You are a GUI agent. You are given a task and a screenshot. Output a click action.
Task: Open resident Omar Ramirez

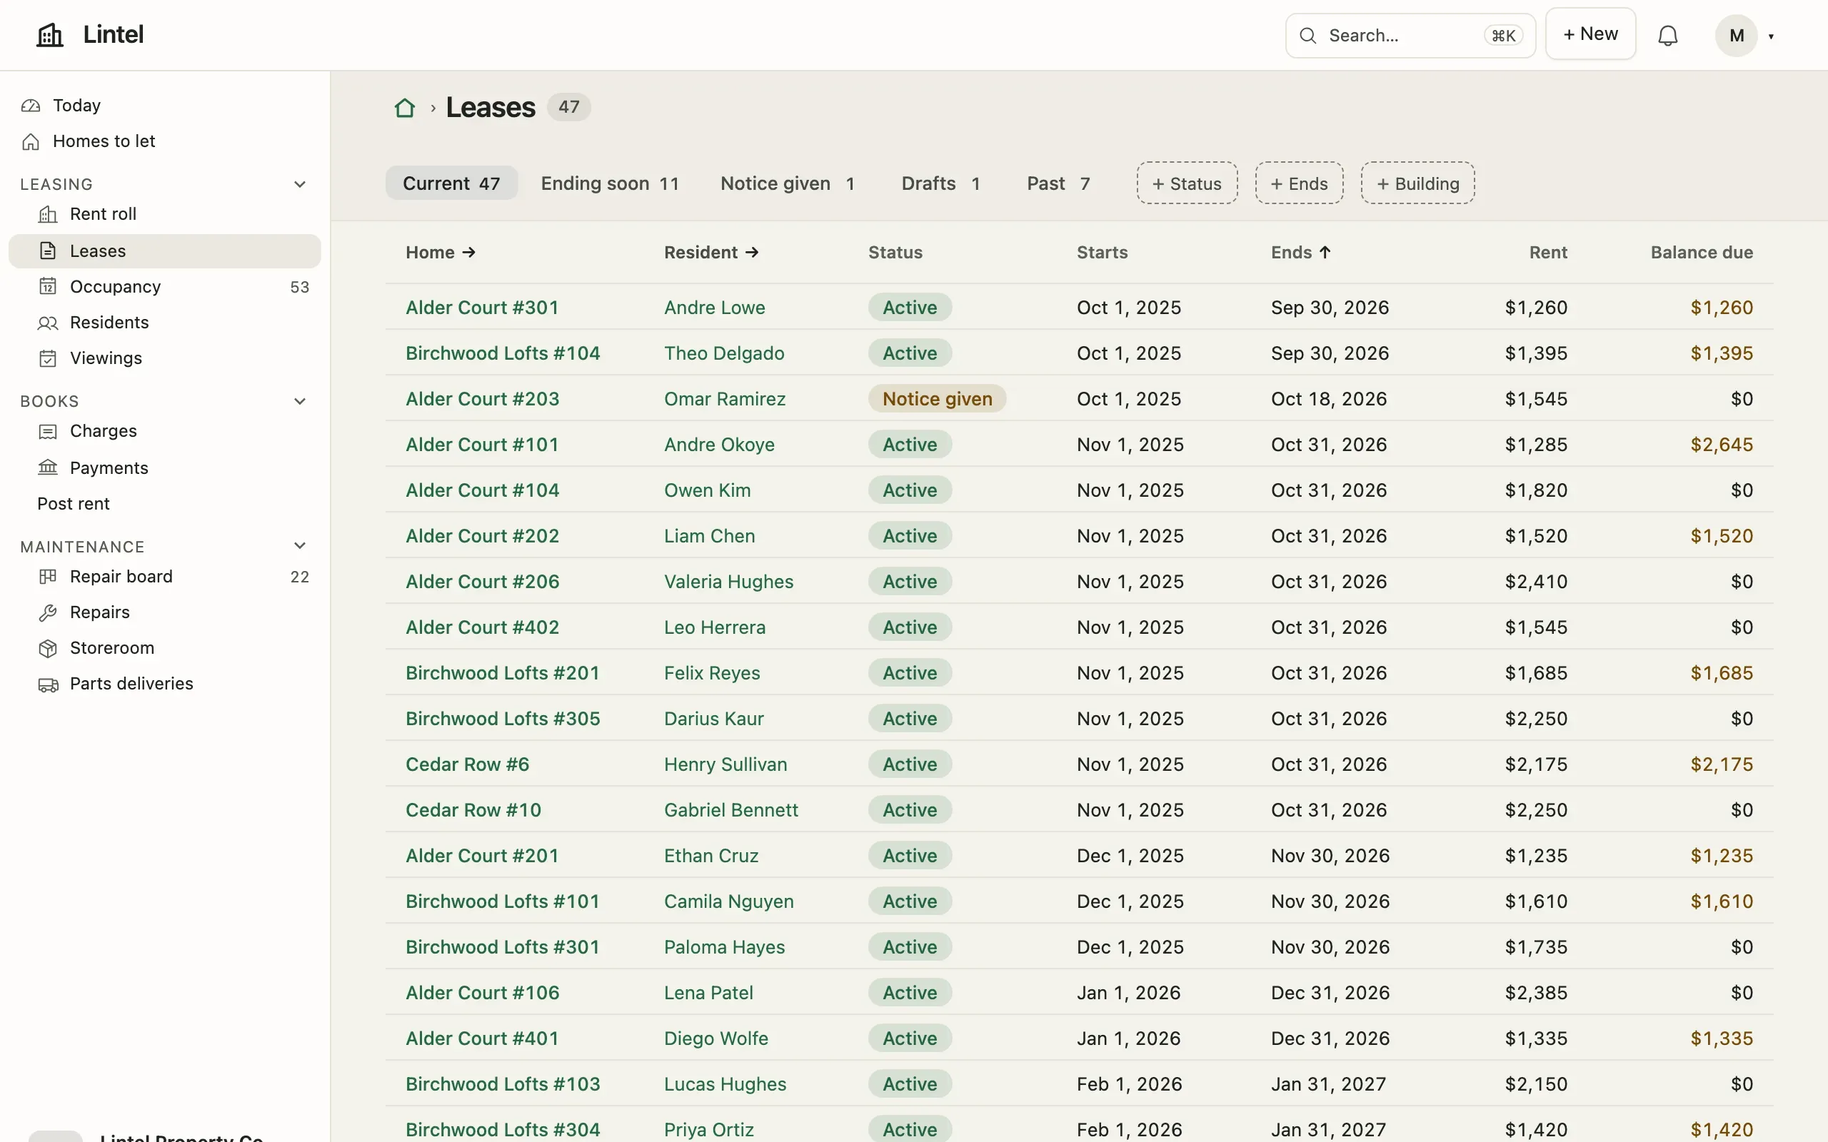[724, 399]
